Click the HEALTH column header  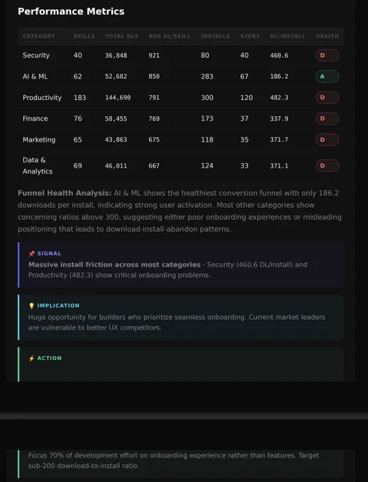click(327, 36)
